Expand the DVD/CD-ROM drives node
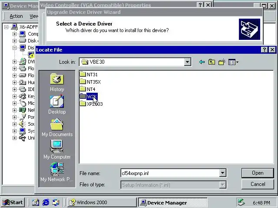The width and height of the screenshot is (278, 208). click(14, 62)
